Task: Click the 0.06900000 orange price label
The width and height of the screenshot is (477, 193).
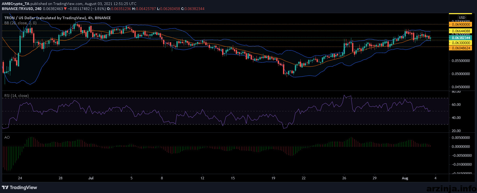Action: point(460,24)
